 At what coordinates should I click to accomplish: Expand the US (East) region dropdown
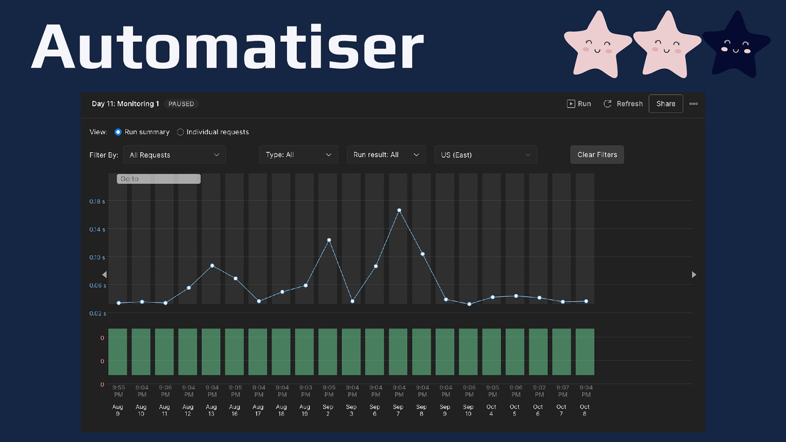(485, 155)
